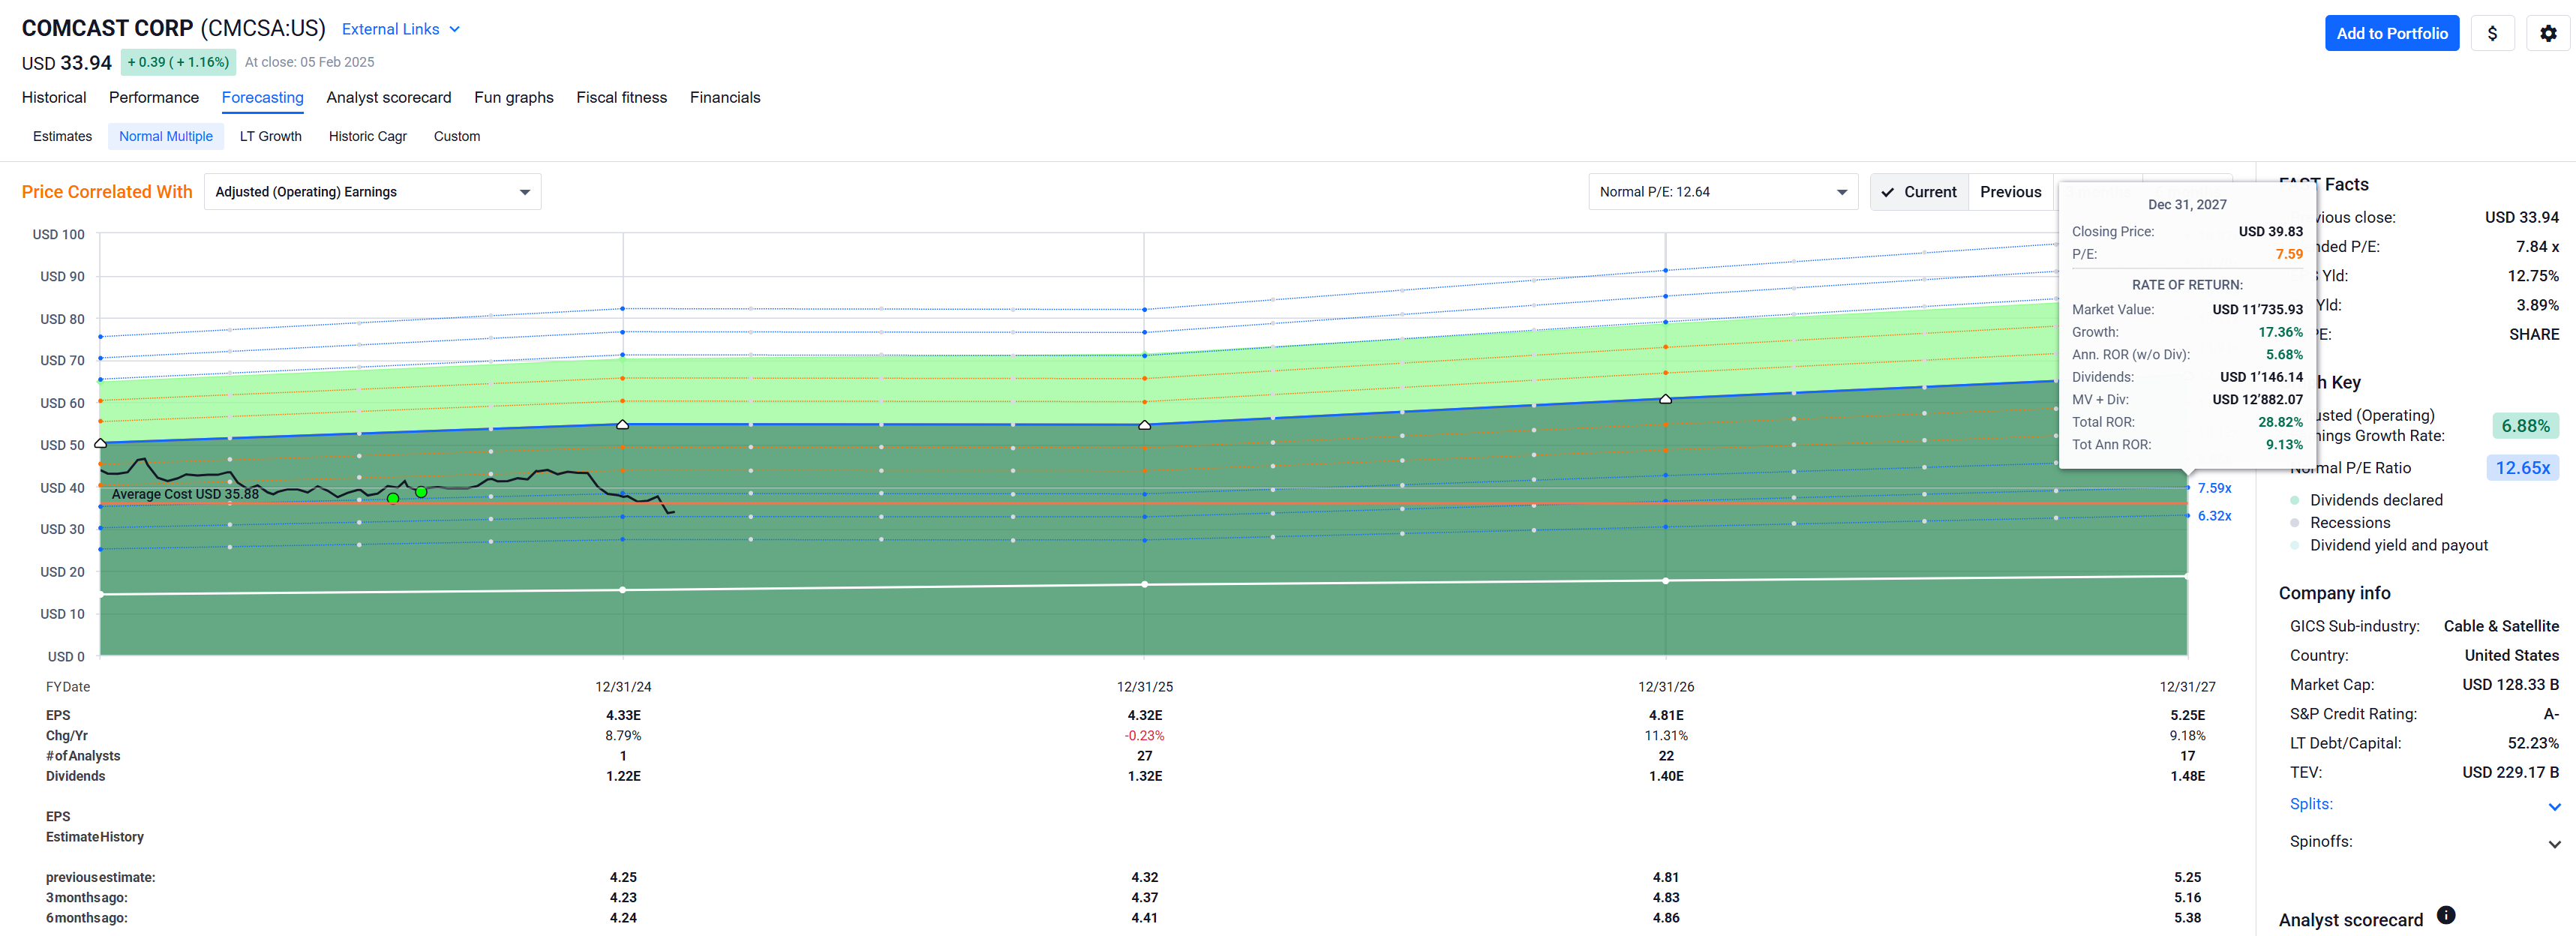
Task: Expand the Splits section chevron
Action: [x=2554, y=806]
